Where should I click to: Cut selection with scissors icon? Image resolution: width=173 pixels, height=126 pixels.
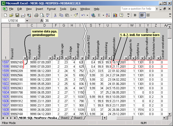55,15
